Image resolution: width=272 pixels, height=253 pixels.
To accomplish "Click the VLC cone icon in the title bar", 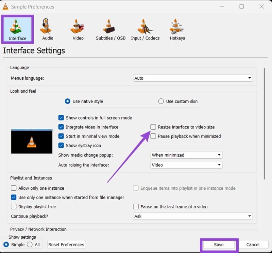I will pos(6,6).
